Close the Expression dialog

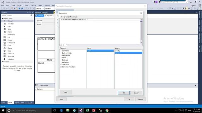(141, 13)
